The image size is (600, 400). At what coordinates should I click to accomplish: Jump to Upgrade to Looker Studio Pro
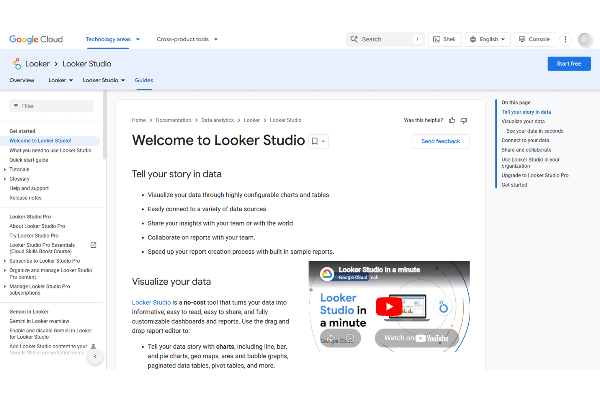pyautogui.click(x=535, y=175)
